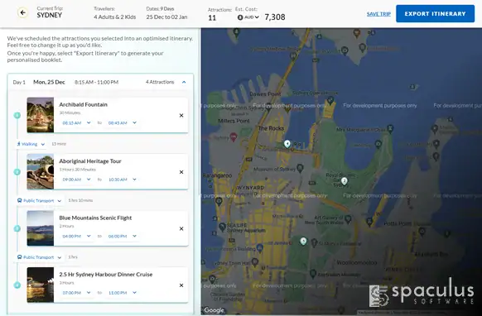
Task: Collapse the Day 1 attractions section
Action: pos(184,82)
